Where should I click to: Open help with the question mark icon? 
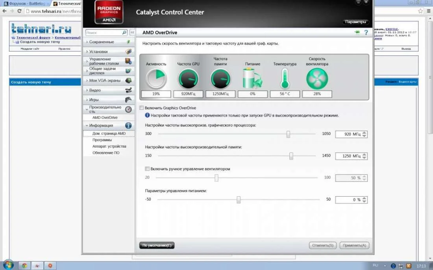(366, 33)
